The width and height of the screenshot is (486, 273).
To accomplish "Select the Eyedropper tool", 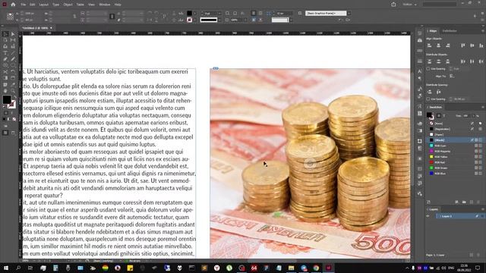I will [13, 84].
